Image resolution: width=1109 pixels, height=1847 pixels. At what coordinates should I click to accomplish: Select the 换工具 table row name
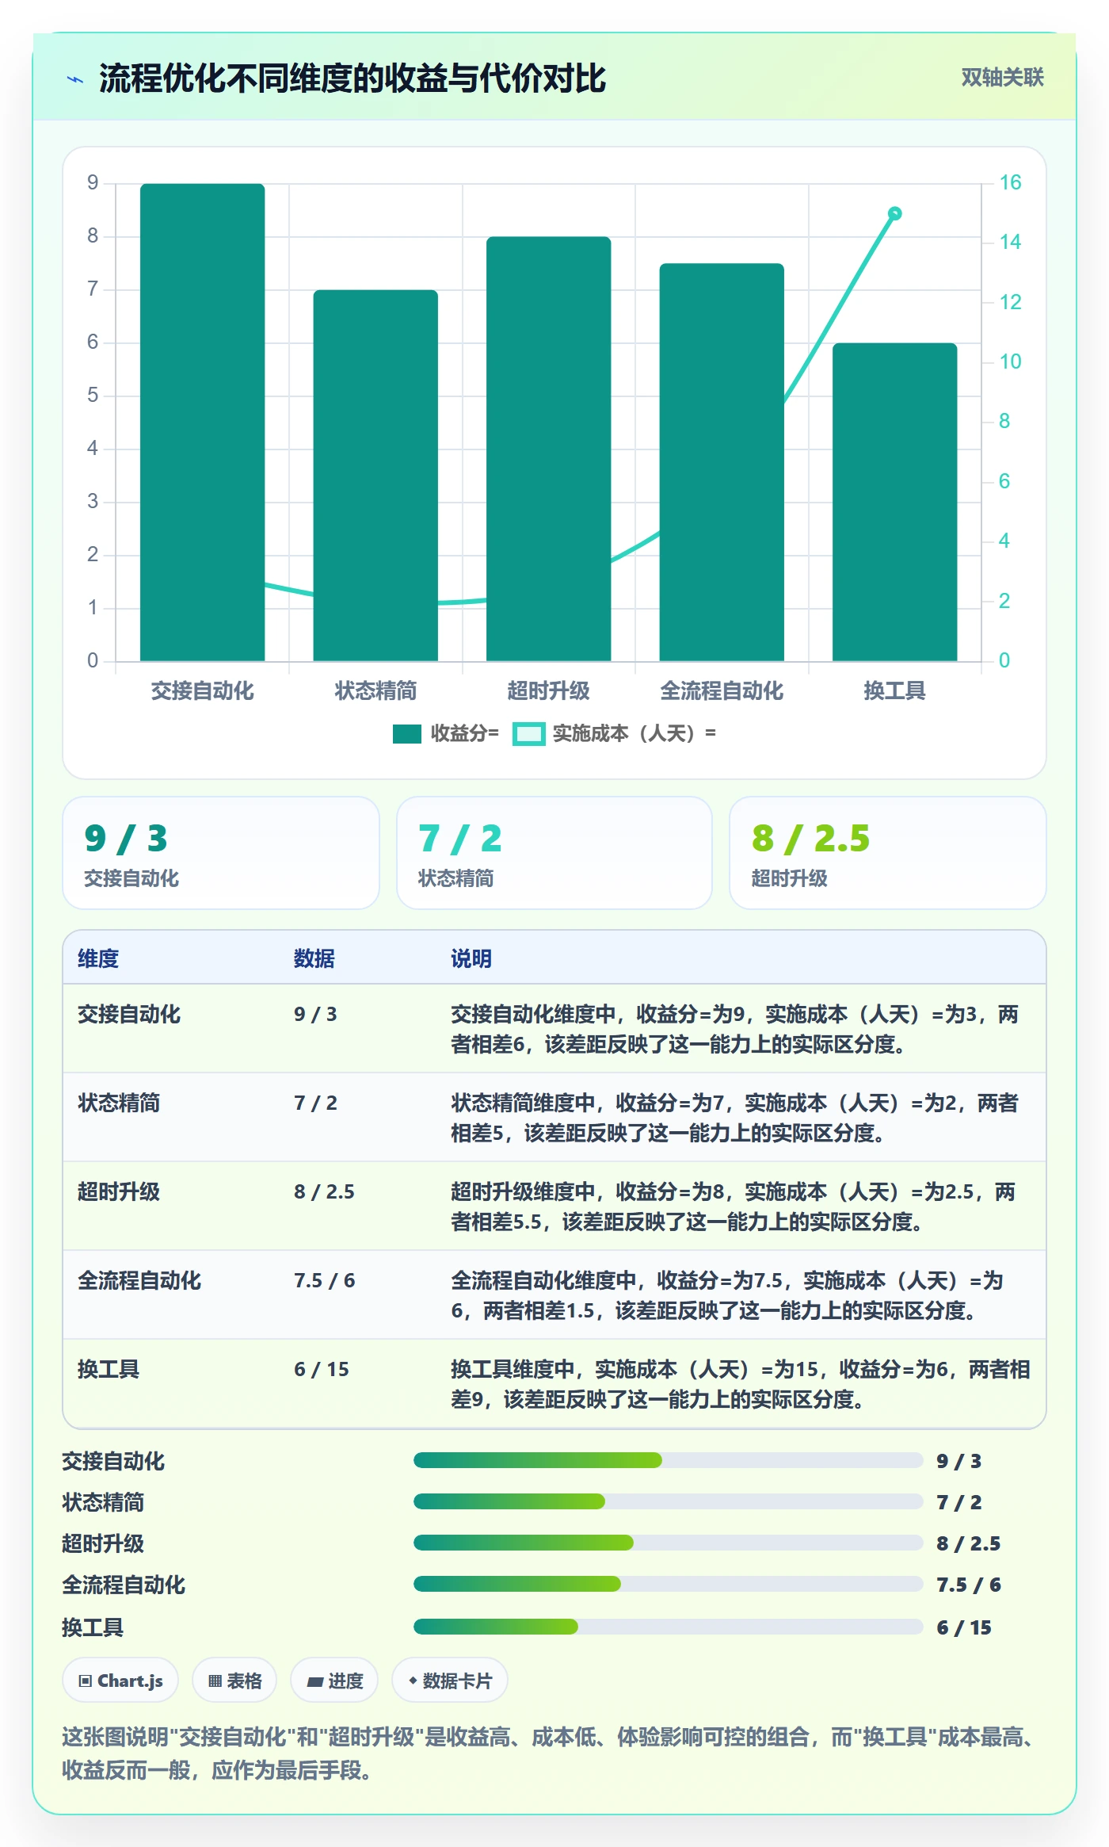[x=109, y=1369]
